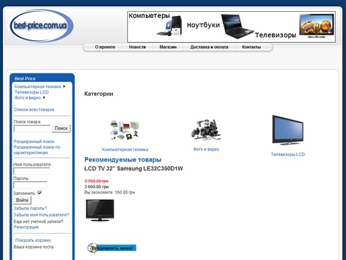Click the desktop computer image in banner

point(170,26)
